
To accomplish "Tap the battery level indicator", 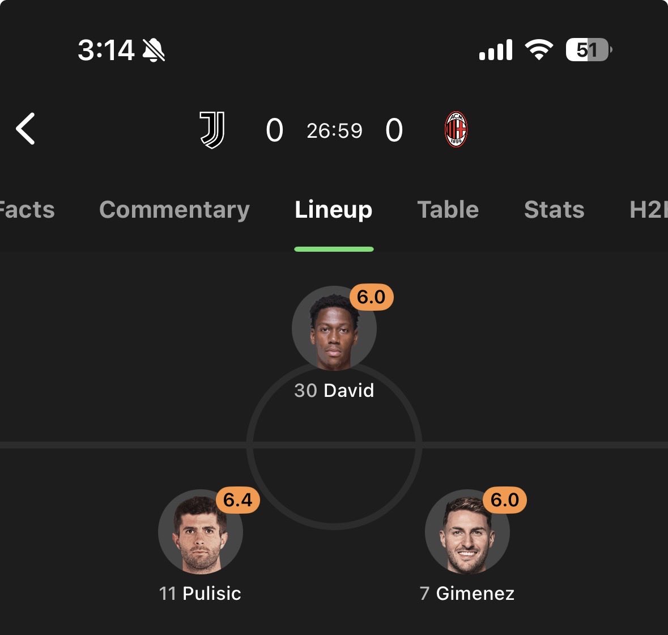I will (588, 50).
